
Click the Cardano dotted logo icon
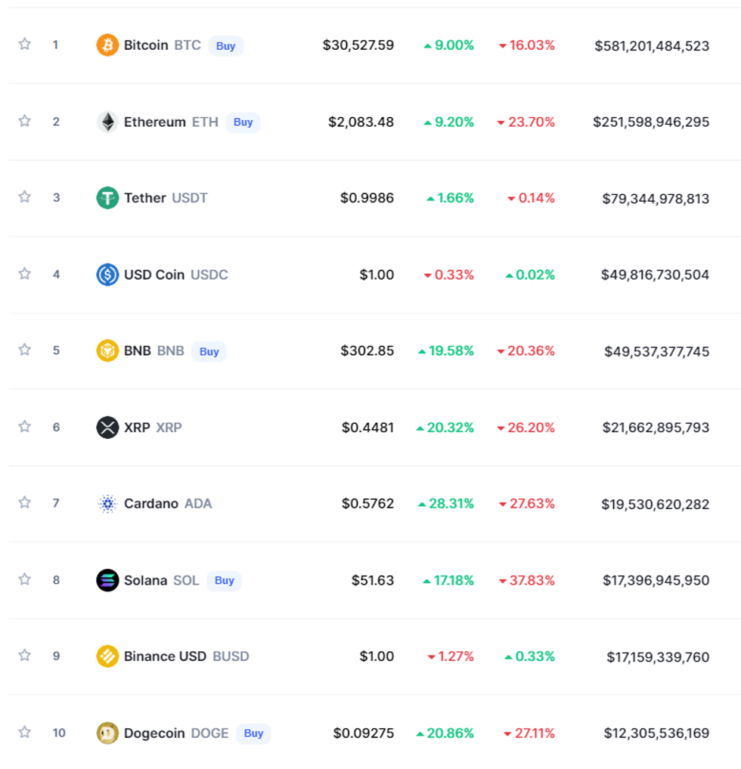[107, 504]
